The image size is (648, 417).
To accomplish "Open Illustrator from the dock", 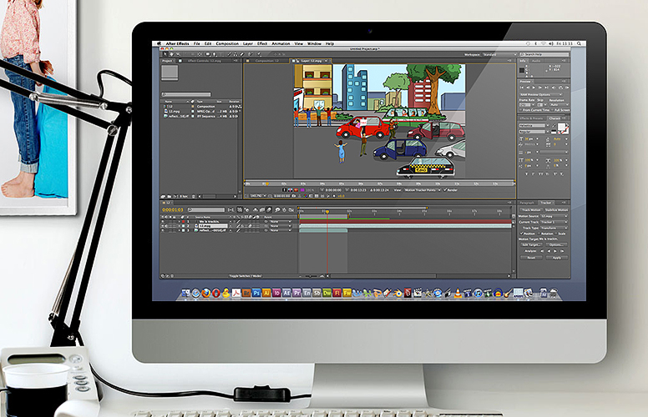I will pos(266,294).
